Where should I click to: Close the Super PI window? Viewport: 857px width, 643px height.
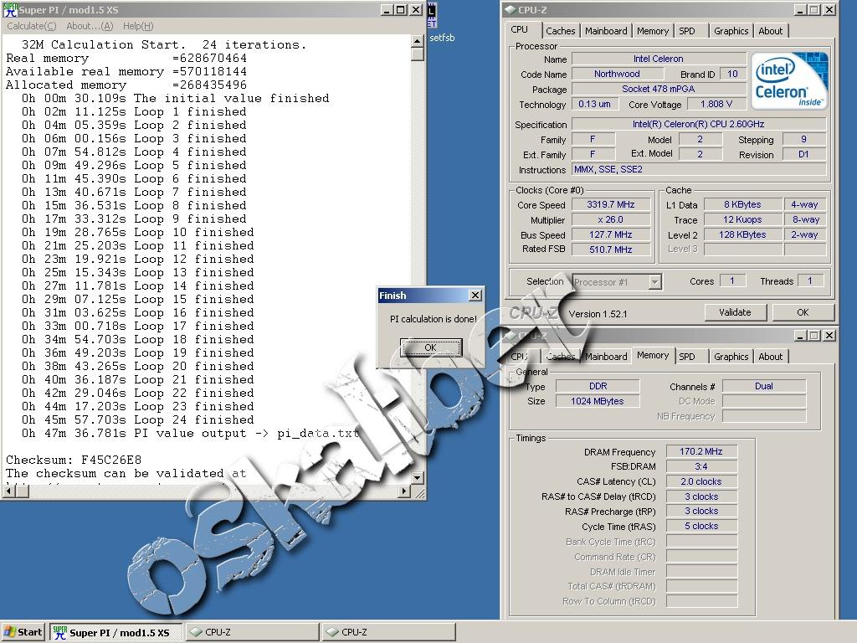coord(416,10)
